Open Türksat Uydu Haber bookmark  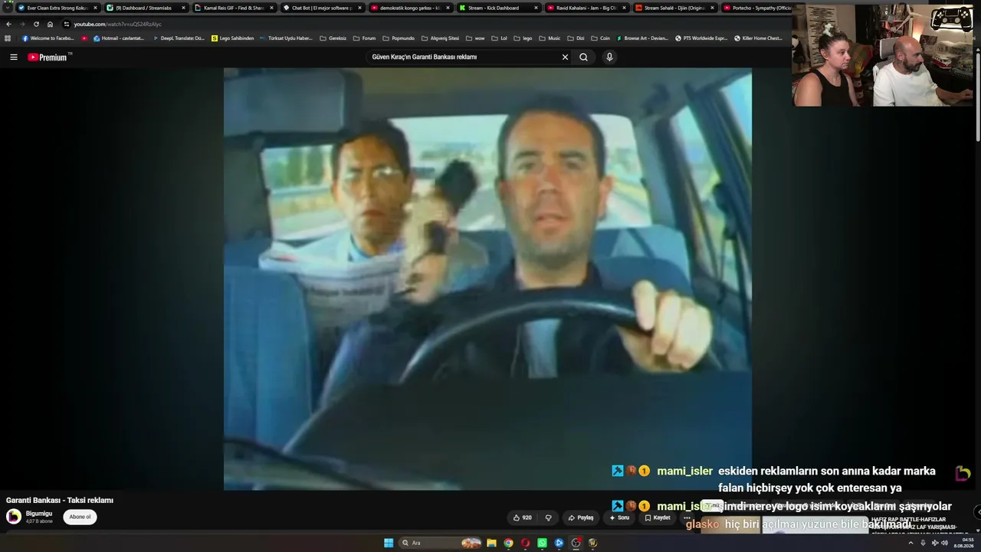pos(286,38)
